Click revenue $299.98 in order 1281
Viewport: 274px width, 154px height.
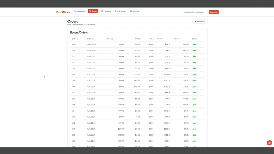pyautogui.click(x=121, y=129)
